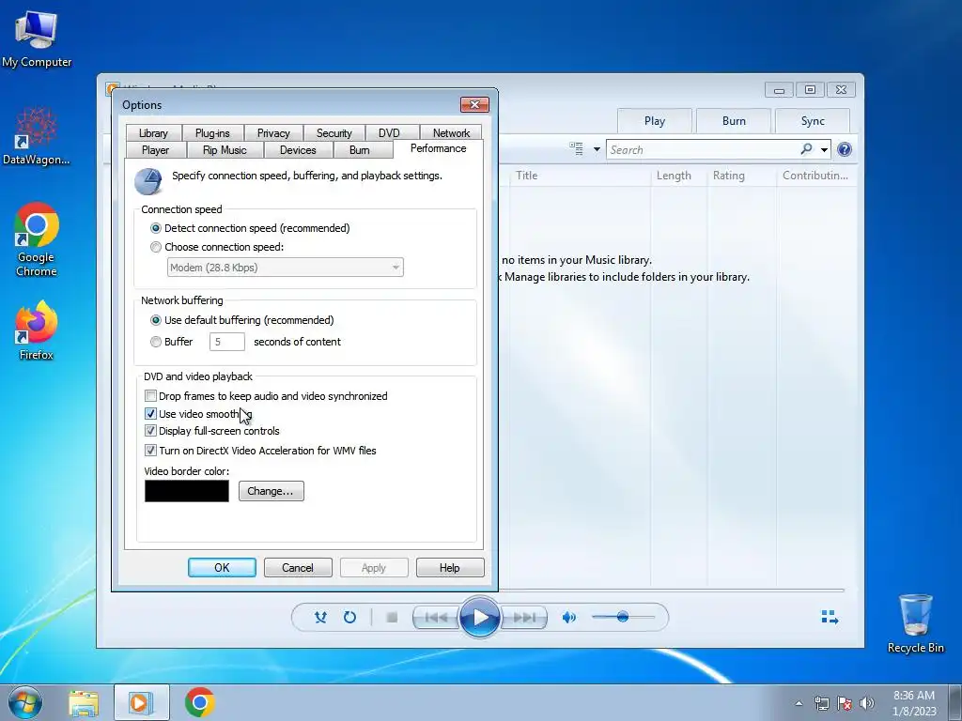Open the Modem (28.8 Kbps) dropdown
This screenshot has width=962, height=721.
point(286,268)
